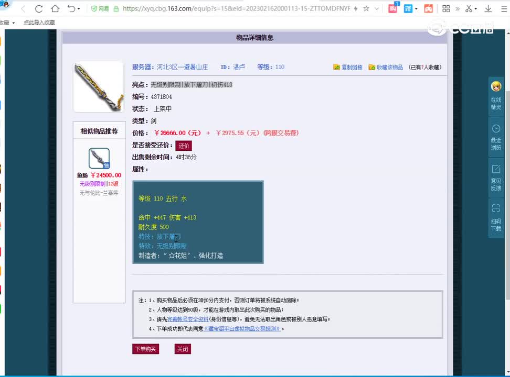
Task: Open 意见反馈 feedback sidebar icon
Action: pos(496,178)
